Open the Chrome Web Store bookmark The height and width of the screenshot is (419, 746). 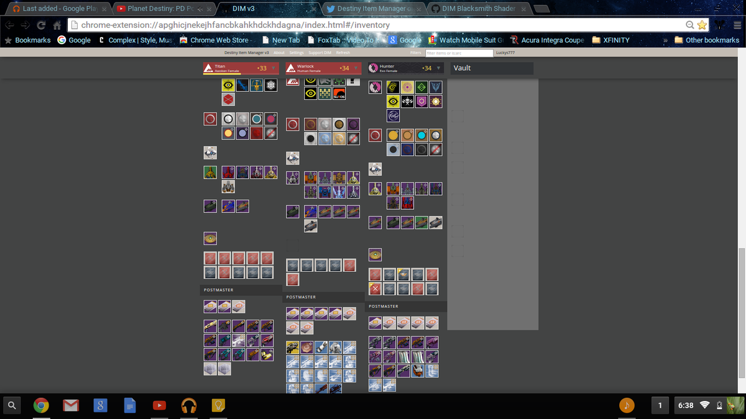point(214,40)
